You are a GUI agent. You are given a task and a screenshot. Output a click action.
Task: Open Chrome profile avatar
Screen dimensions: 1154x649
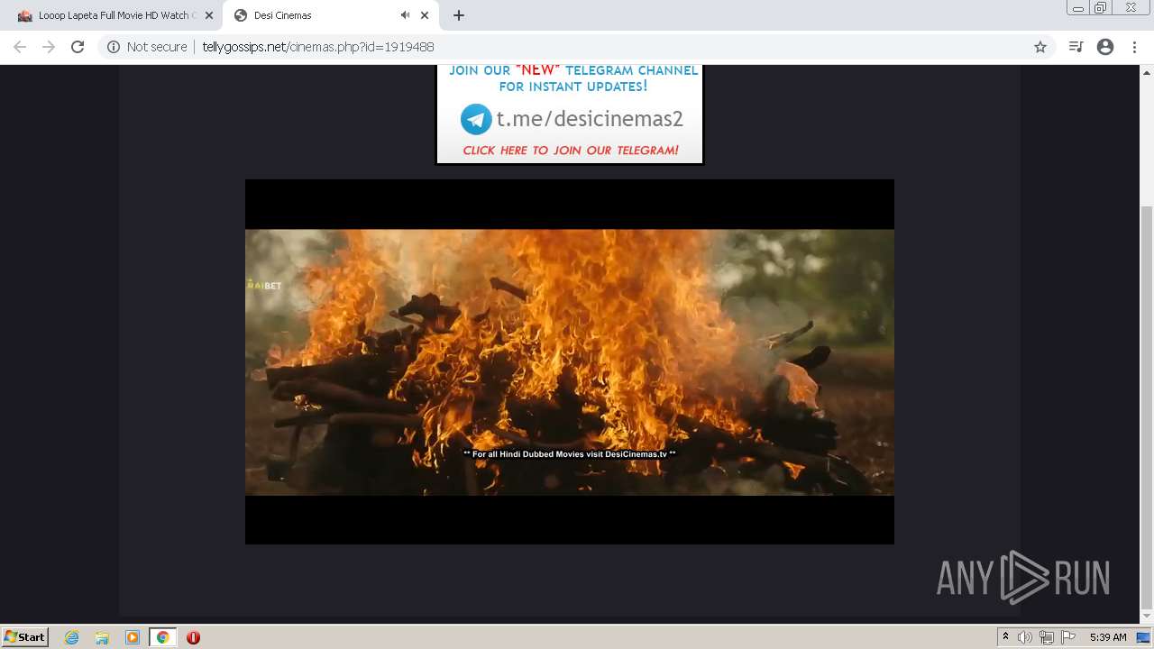point(1105,47)
